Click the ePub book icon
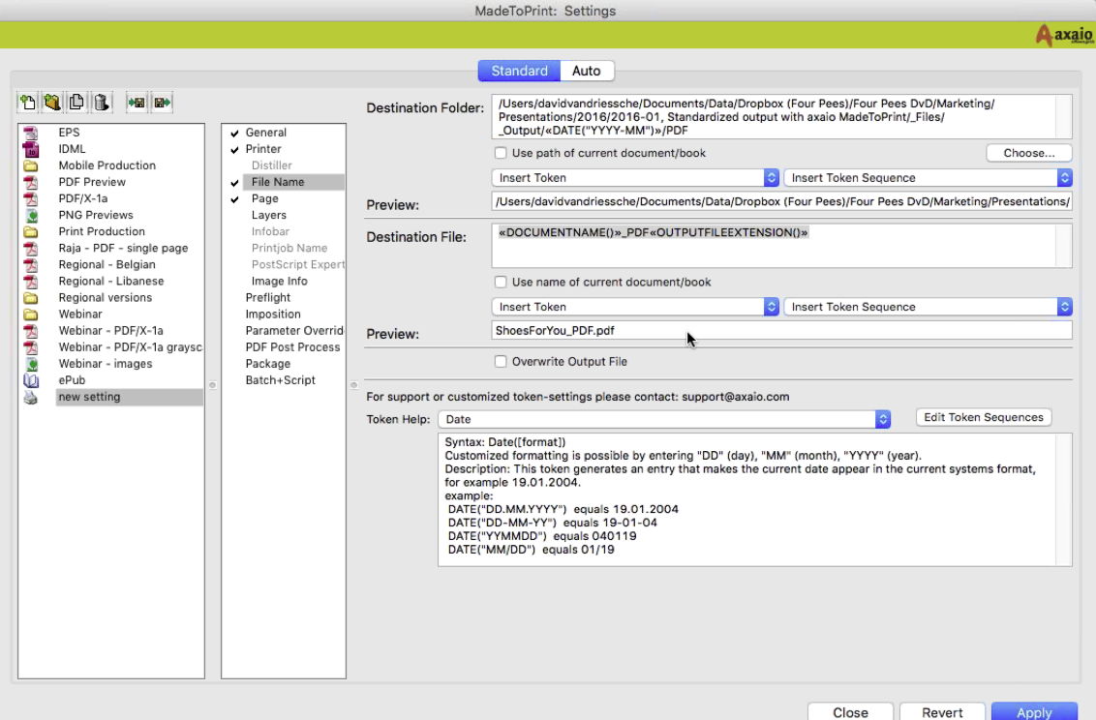1096x720 pixels. (31, 380)
